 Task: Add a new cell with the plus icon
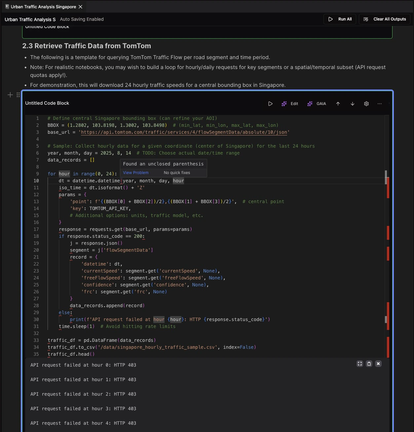[x=10, y=95]
